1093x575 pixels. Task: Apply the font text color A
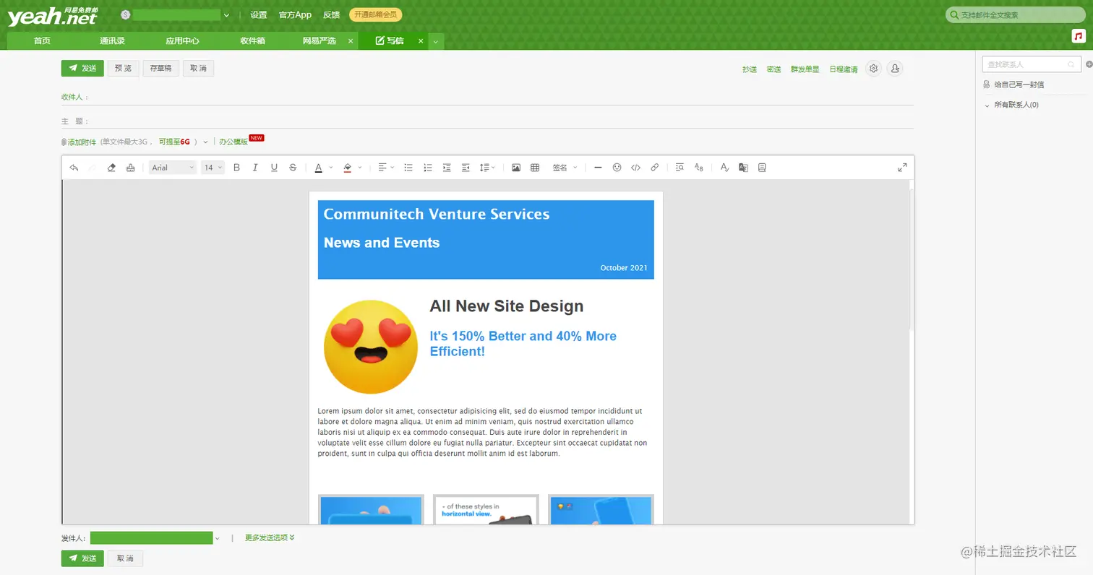pos(318,168)
